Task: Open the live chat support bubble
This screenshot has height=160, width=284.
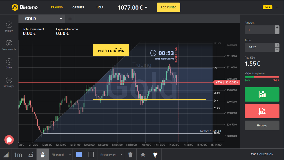Action: tap(9, 140)
